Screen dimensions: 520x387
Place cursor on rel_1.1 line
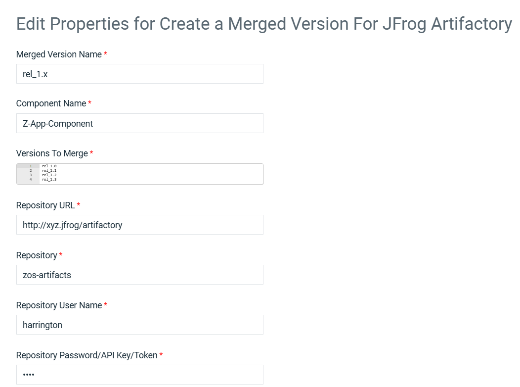pyautogui.click(x=49, y=170)
